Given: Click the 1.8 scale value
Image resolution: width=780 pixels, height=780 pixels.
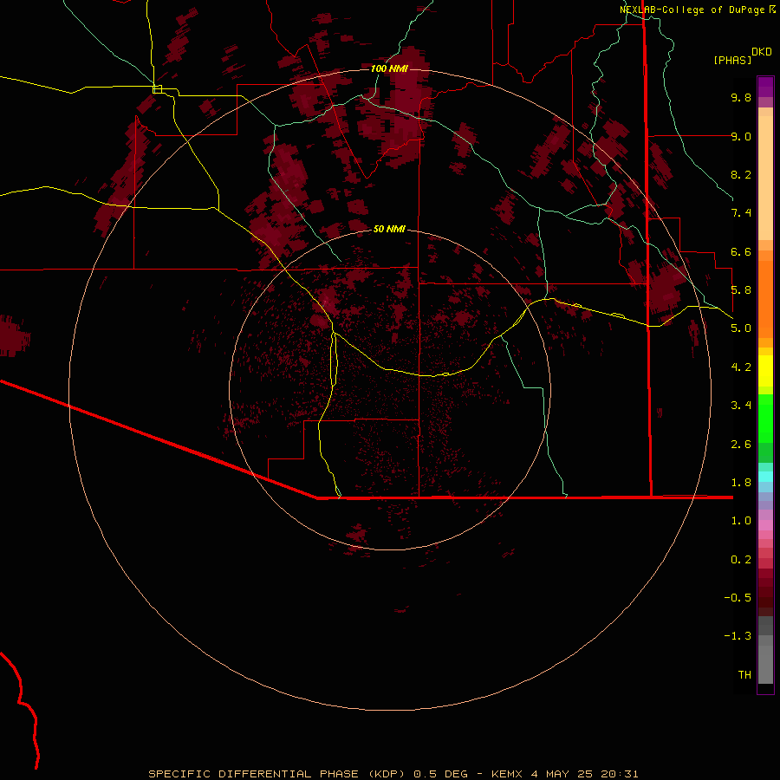Looking at the screenshot, I should pyautogui.click(x=741, y=483).
